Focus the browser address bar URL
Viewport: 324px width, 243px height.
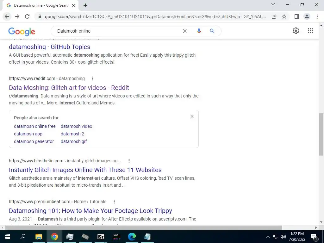pyautogui.click(x=155, y=16)
